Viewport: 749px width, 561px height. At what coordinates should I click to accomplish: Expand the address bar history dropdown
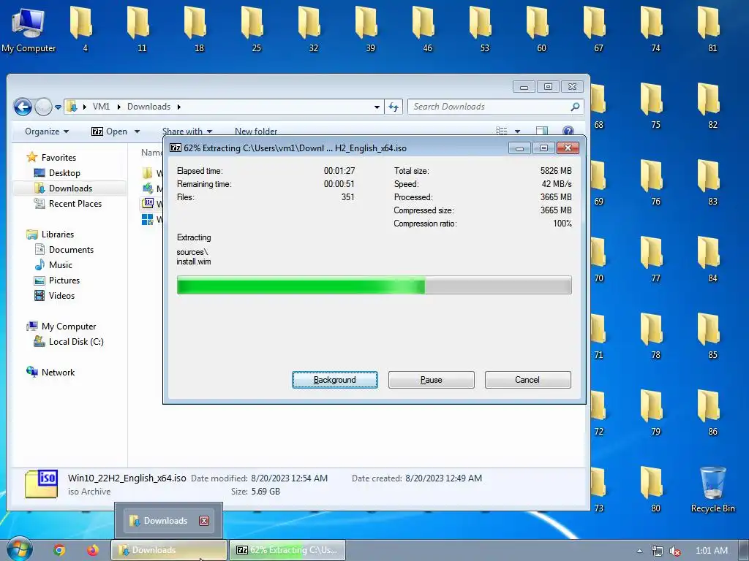point(377,107)
